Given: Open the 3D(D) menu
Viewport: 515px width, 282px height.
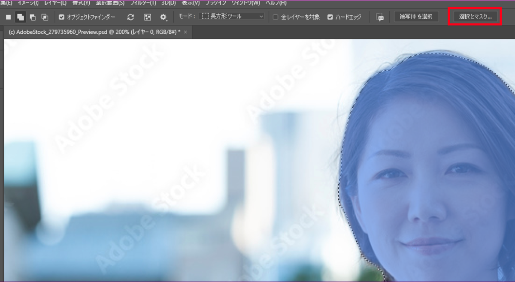Looking at the screenshot, I should 168,3.
